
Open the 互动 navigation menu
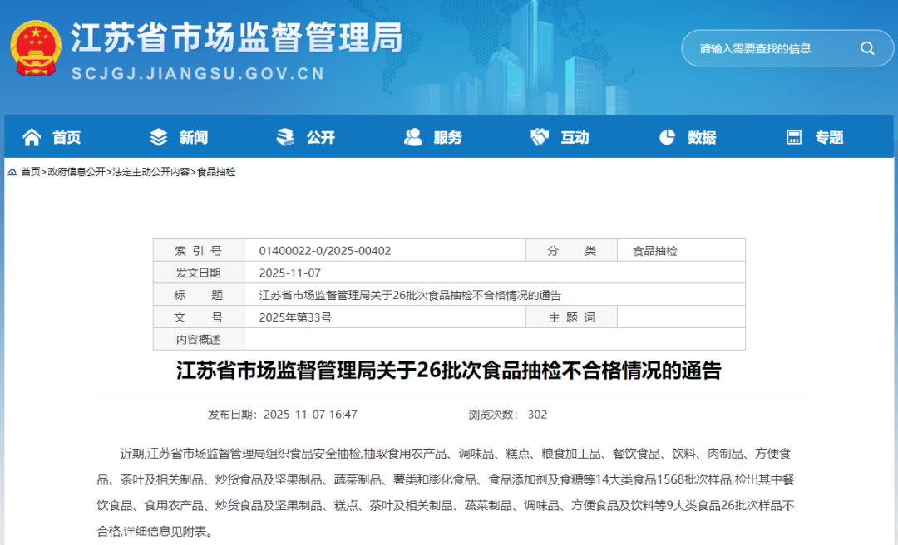point(575,137)
